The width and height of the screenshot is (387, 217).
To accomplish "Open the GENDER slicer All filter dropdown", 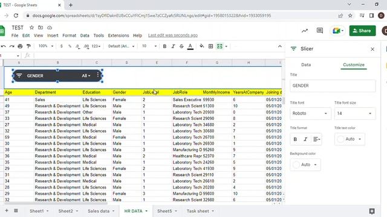I will [86, 76].
